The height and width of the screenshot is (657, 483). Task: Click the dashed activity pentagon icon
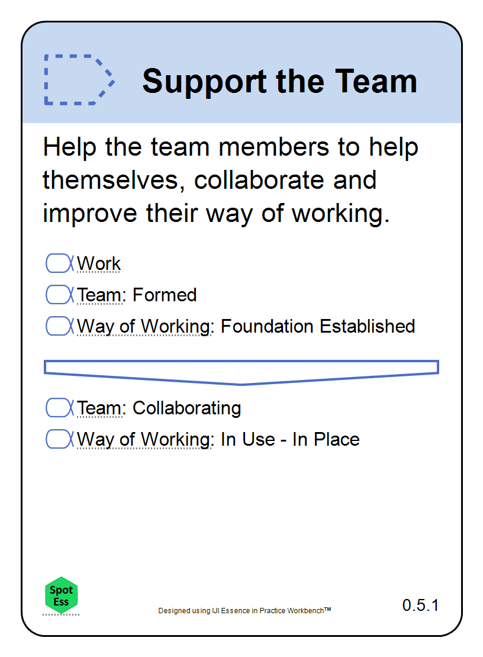click(79, 80)
